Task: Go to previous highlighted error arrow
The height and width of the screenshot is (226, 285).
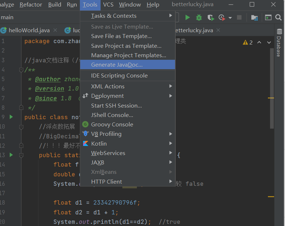Action: tap(259, 42)
